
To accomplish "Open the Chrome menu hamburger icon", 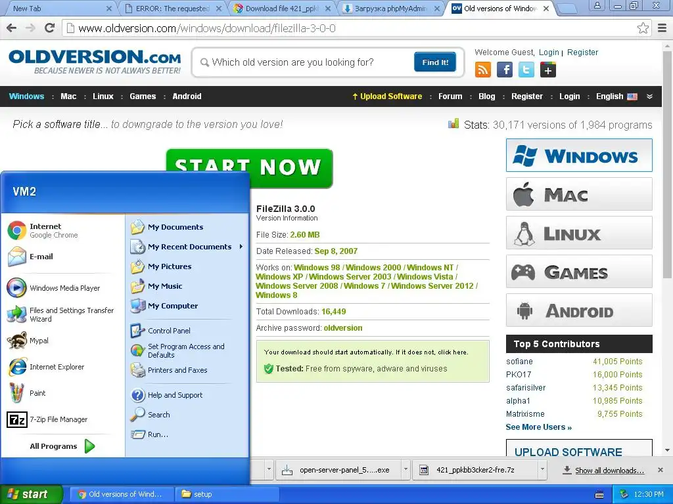I will pos(662,28).
